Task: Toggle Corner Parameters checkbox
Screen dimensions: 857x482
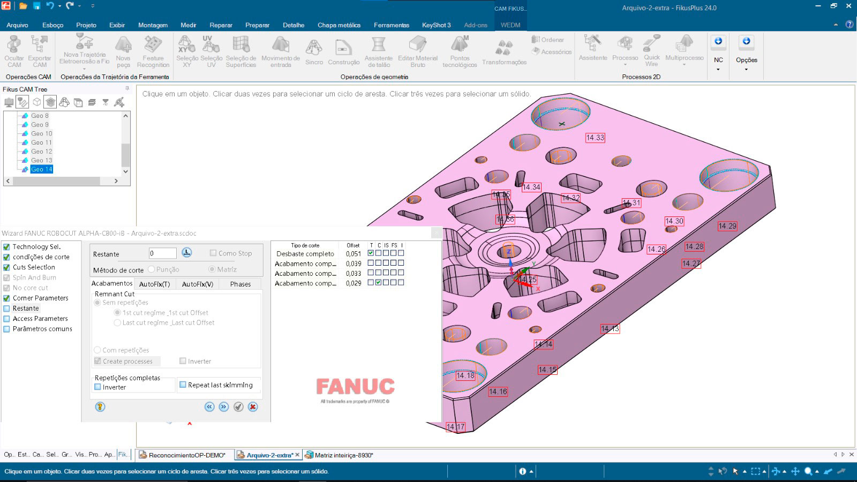Action: [7, 298]
